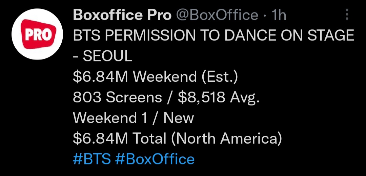This screenshot has height=176, width=366.
Task: Open the Boxoffice Pro display name
Action: click(x=122, y=15)
